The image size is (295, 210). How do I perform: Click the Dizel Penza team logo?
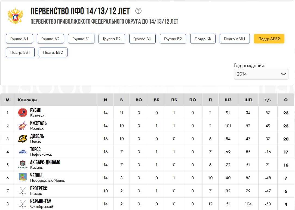coord(23,139)
